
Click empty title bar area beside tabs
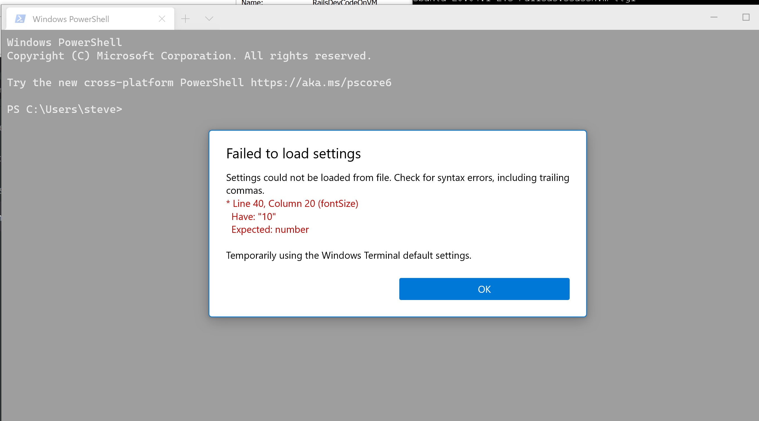click(442, 18)
